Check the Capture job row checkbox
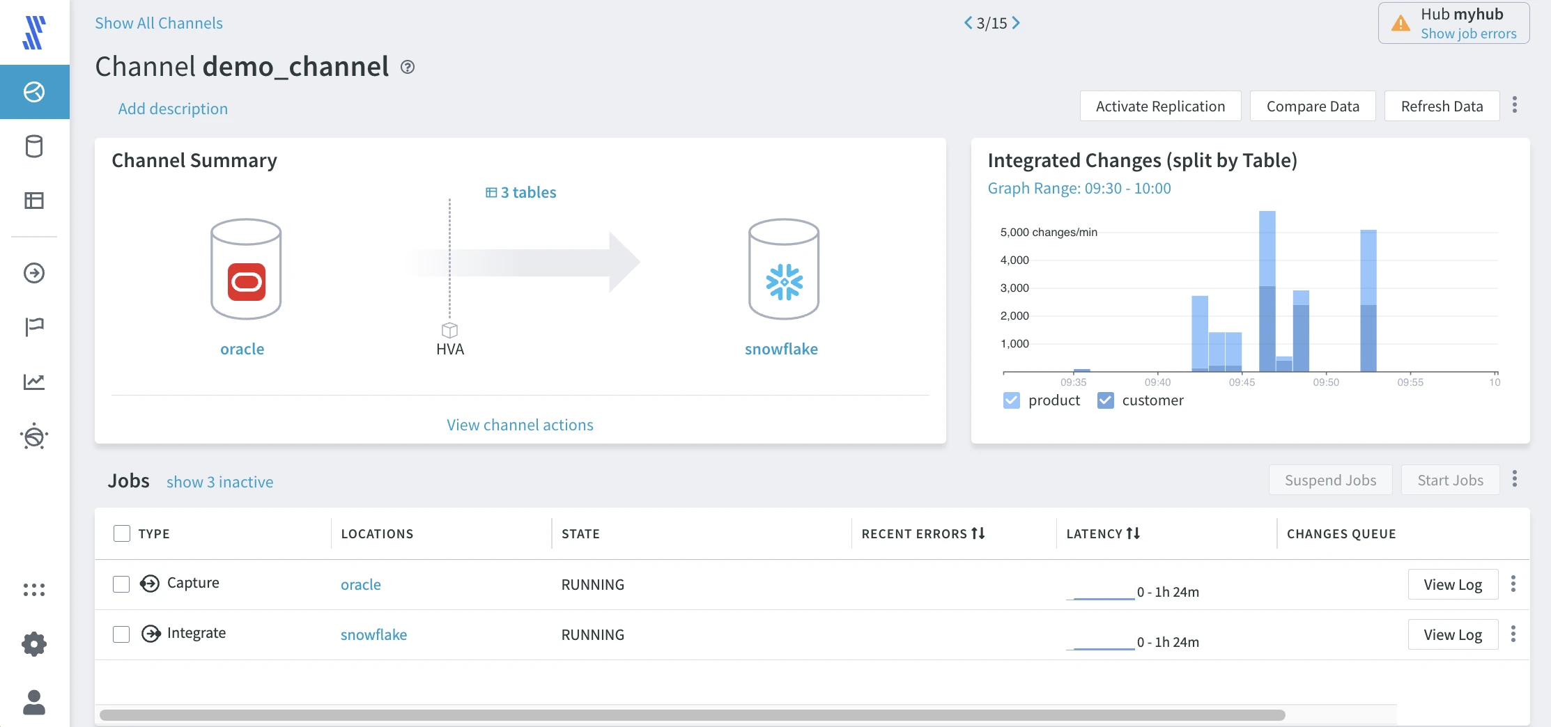Screen dimensions: 1551x727 [121, 584]
